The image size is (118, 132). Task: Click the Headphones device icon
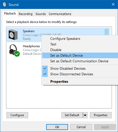point(14,51)
